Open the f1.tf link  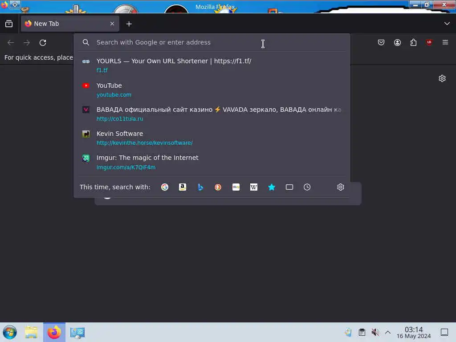tap(102, 70)
